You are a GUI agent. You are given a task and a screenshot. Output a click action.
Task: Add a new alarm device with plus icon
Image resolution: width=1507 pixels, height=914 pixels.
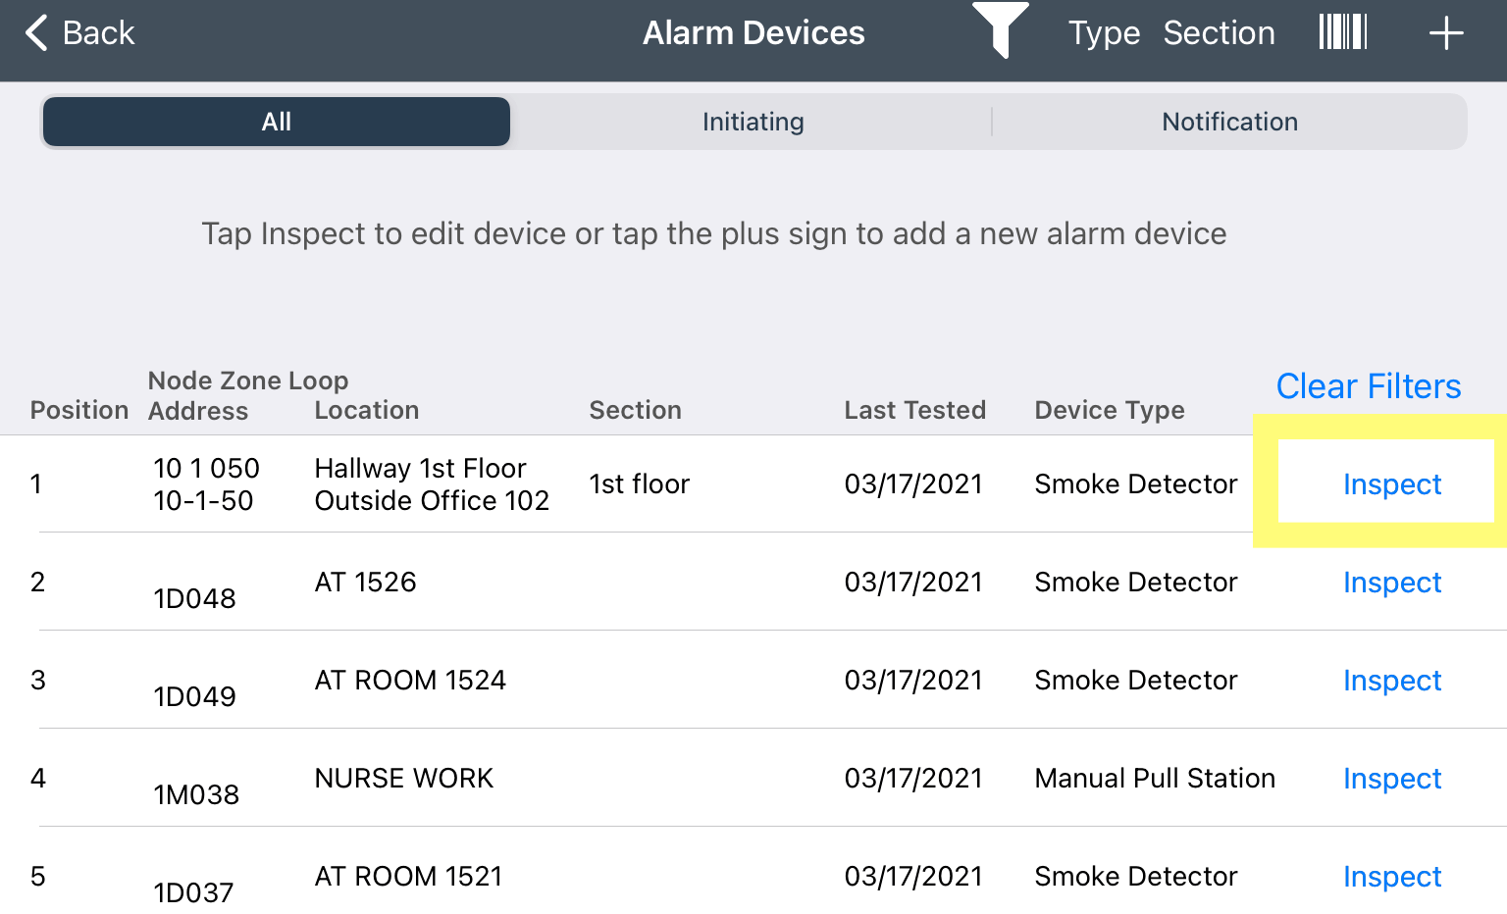coord(1445,32)
